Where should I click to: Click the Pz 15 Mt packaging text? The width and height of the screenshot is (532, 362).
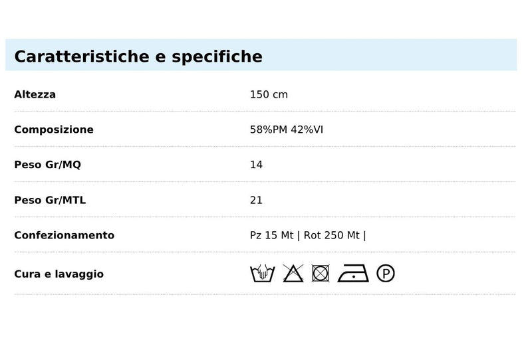coord(271,235)
